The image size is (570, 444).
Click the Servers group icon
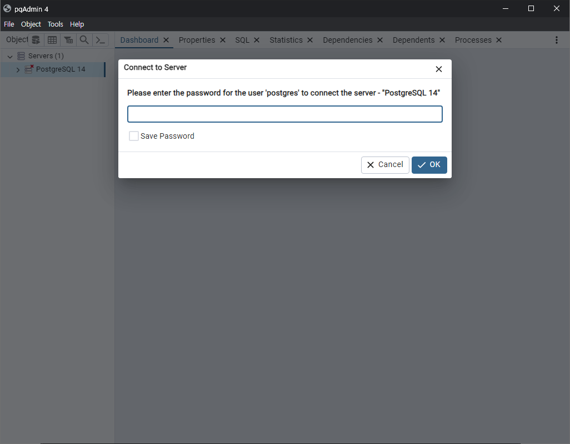[x=21, y=56]
